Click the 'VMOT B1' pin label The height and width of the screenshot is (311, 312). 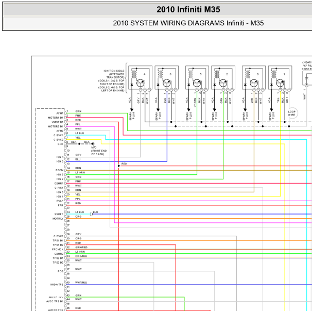[58, 122]
